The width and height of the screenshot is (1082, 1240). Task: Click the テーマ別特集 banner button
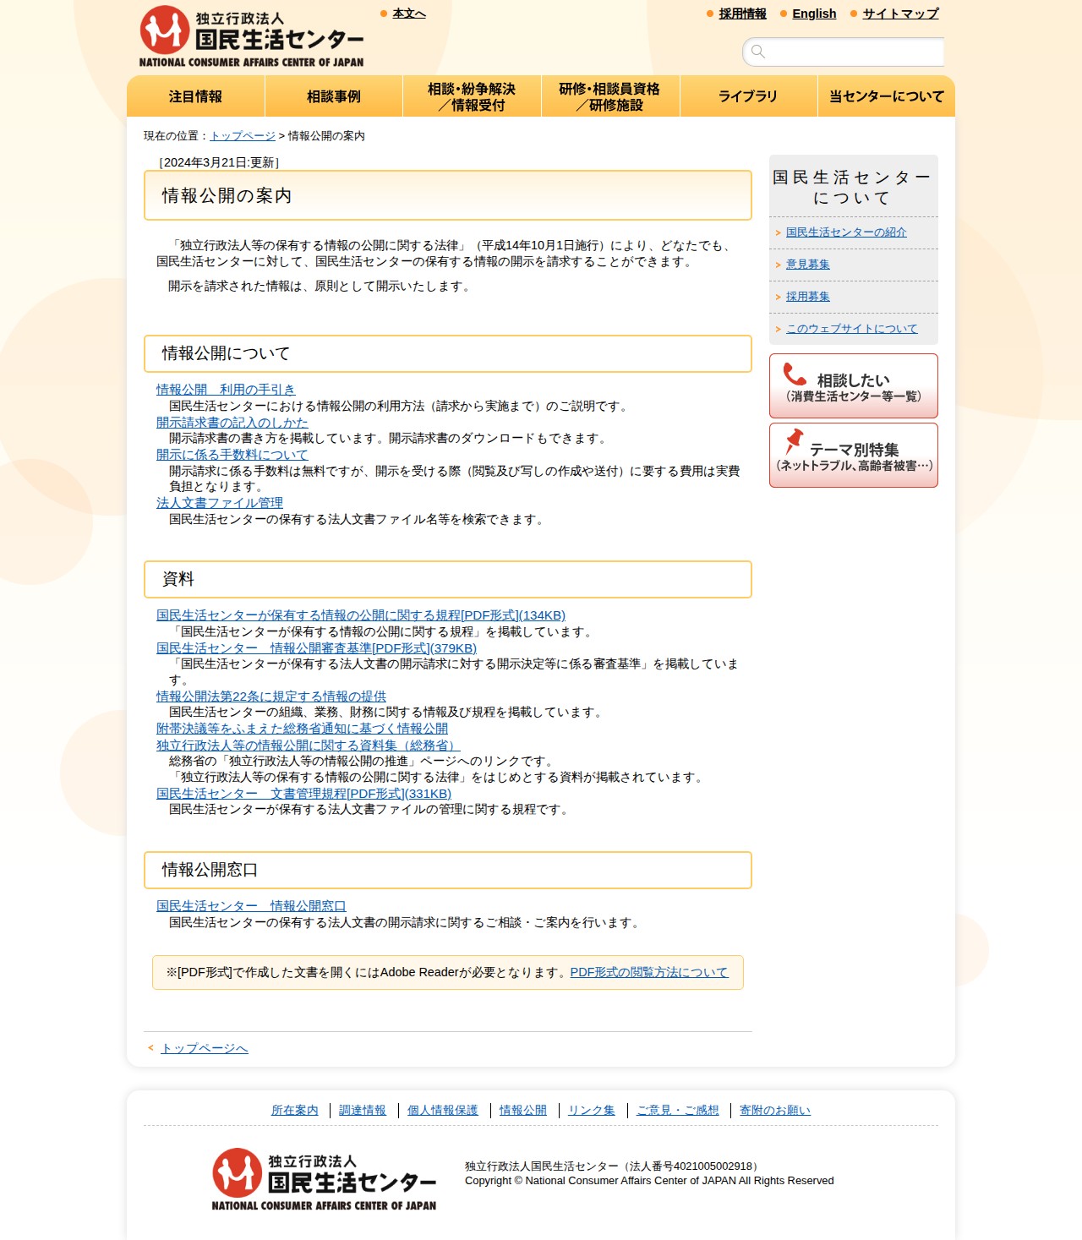[x=854, y=455]
